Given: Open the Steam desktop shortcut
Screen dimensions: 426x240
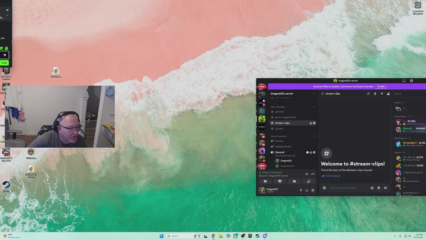Looking at the screenshot, I should coord(6,186).
